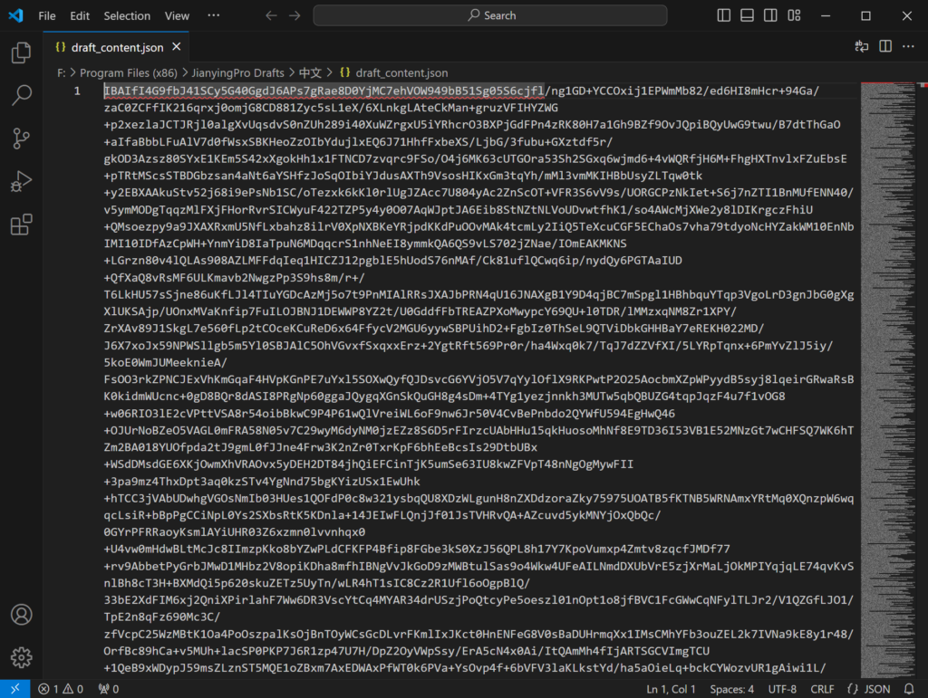
Task: Open the Explorer view in activity bar
Action: [22, 53]
